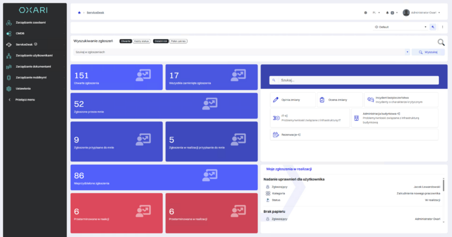452x237 pixels.
Task: Expand the Default dashboard dropdown
Action: 425,27
